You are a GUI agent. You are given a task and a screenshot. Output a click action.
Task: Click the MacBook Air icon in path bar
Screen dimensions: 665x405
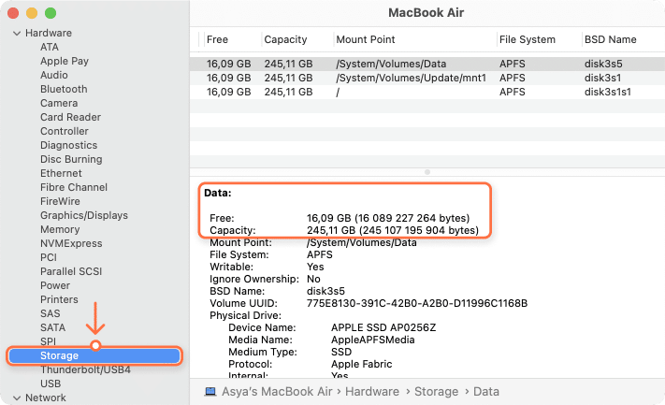pos(210,391)
